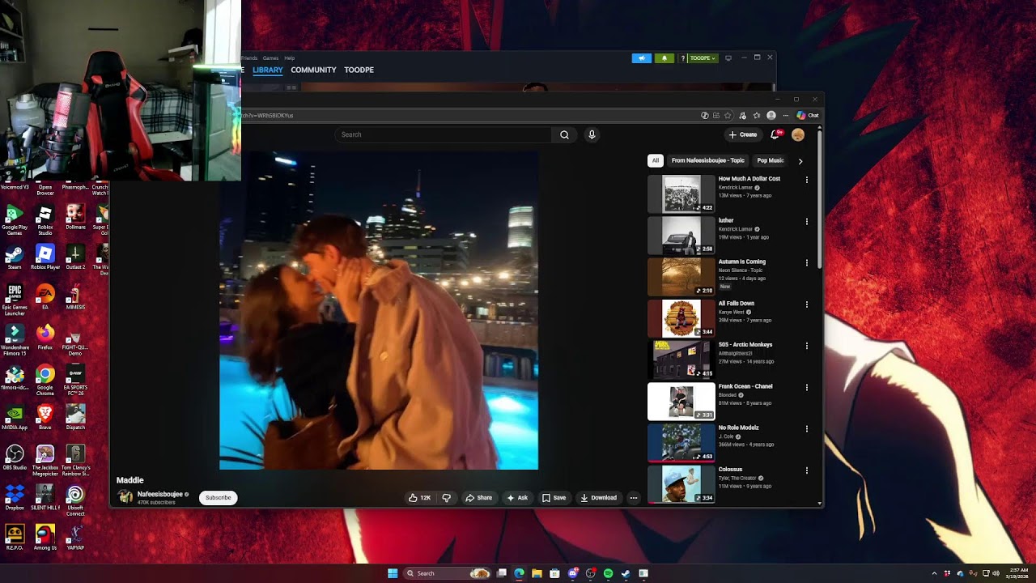This screenshot has width=1036, height=583.
Task: Click the Windows taskbar search box
Action: pyautogui.click(x=448, y=573)
